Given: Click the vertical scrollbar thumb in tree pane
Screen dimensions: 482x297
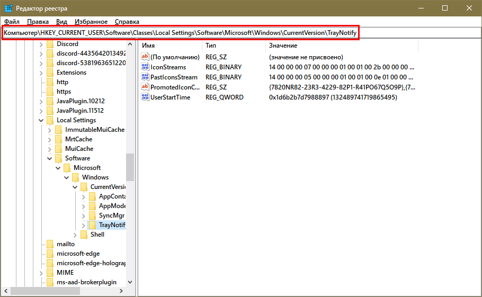Looking at the screenshot, I should (130, 167).
